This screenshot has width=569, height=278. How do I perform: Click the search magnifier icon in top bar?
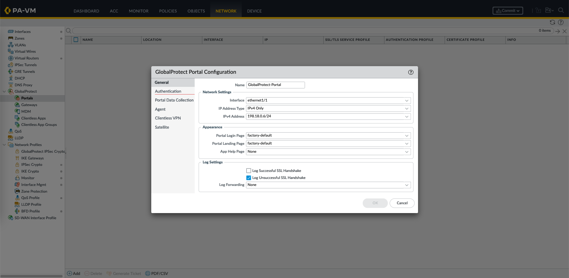(561, 10)
